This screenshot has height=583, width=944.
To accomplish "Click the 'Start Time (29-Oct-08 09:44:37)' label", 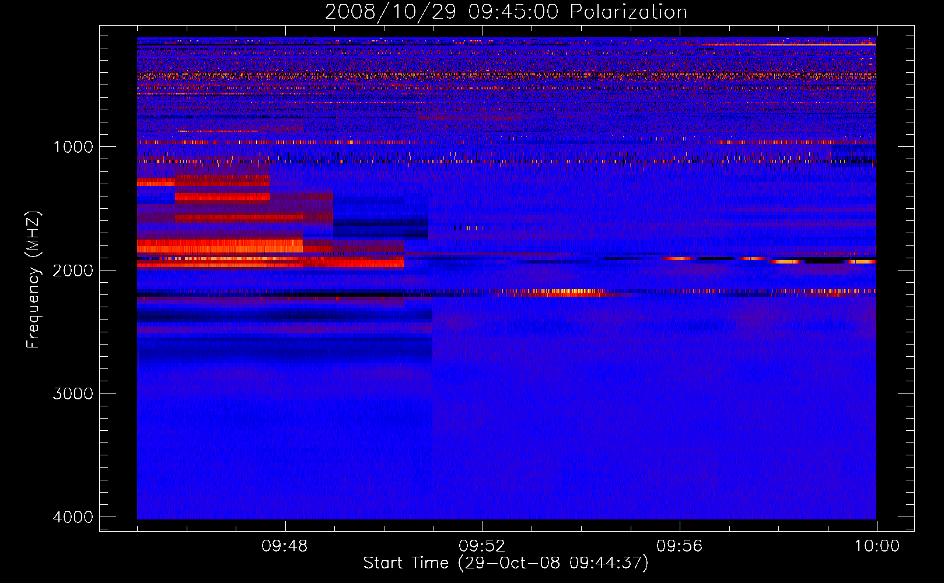I will click(506, 563).
